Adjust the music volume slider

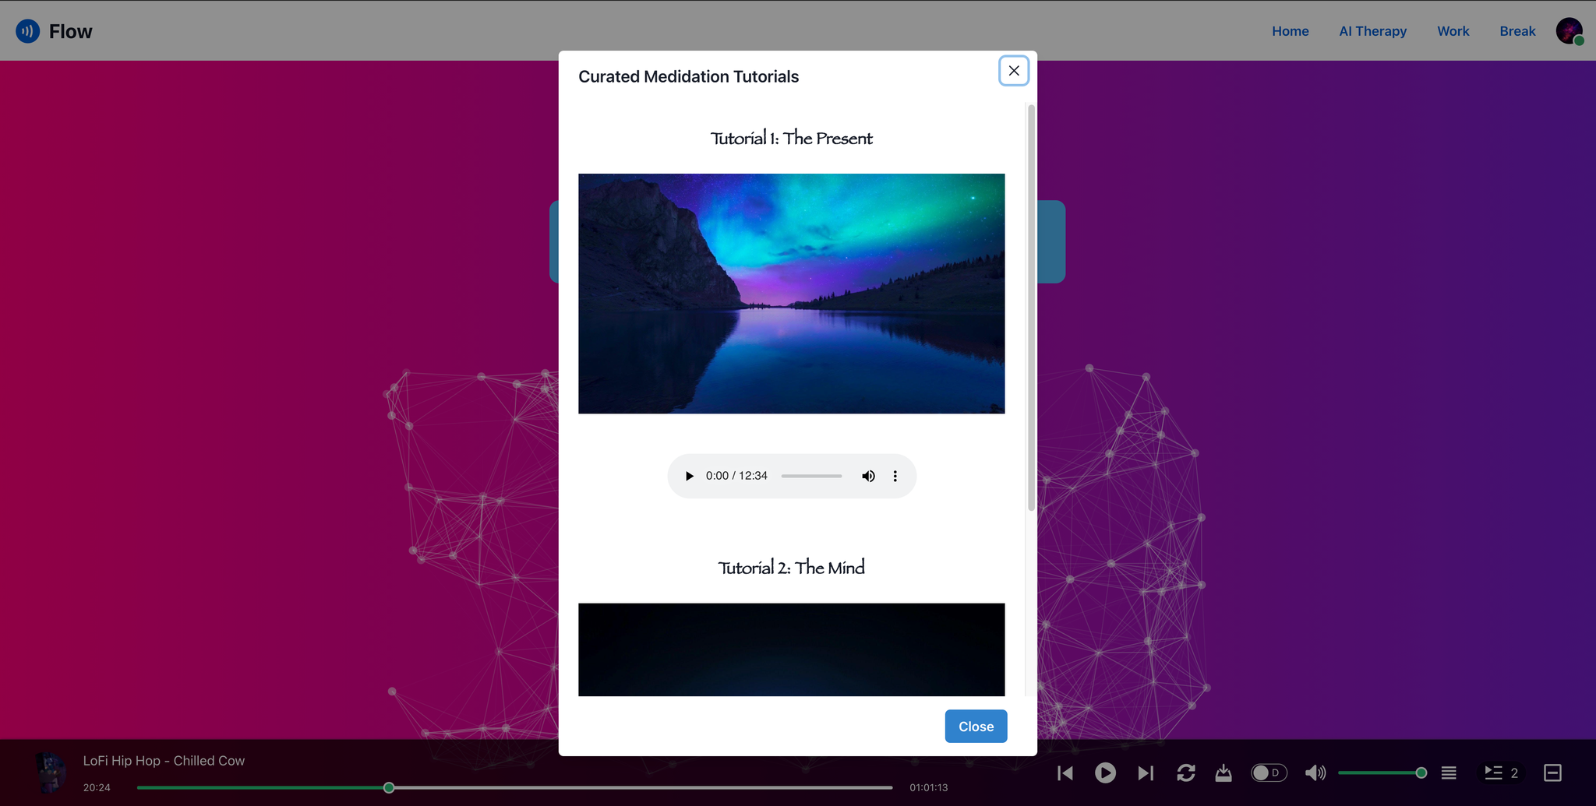click(x=1382, y=773)
